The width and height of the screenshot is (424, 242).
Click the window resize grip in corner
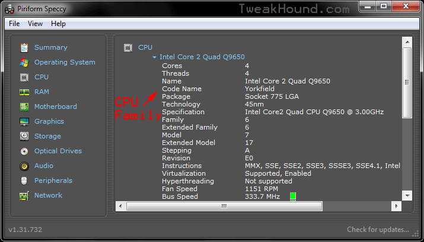[x=415, y=234]
